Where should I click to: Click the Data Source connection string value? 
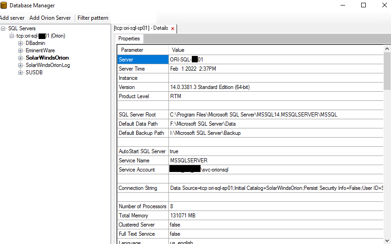point(277,188)
